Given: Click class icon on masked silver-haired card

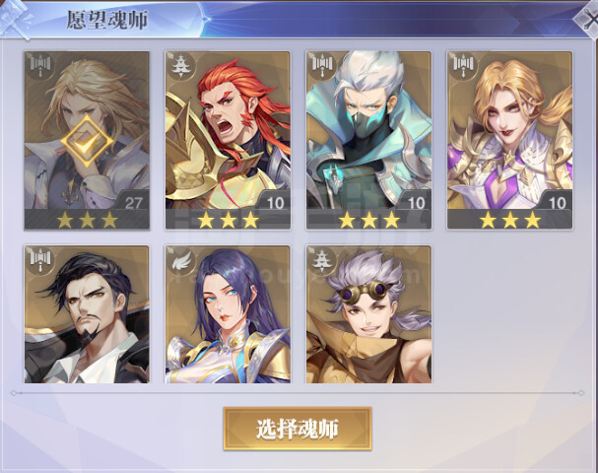Looking at the screenshot, I should (x=321, y=64).
